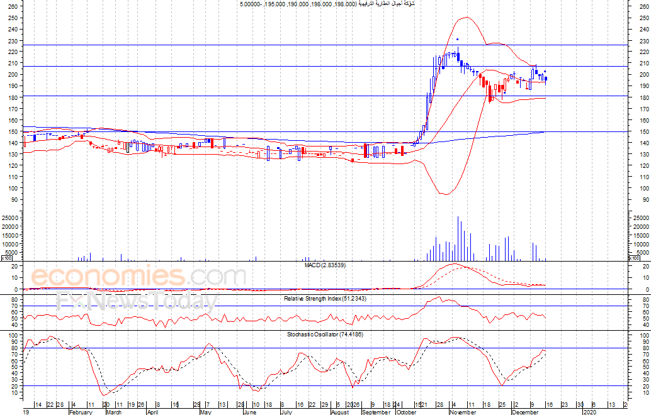
Task: Click the x100 volume multiplier on left axis
Action: [x=7, y=258]
